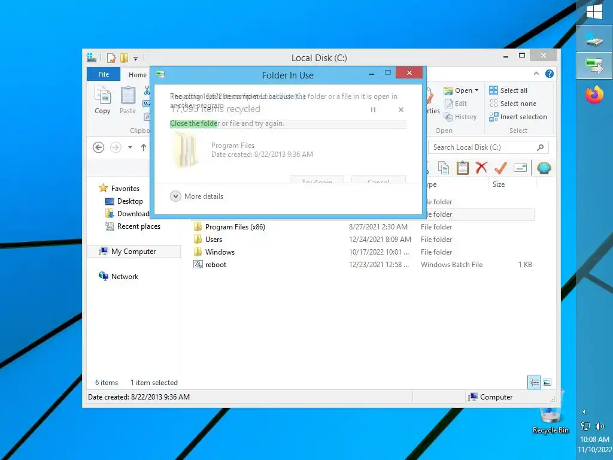Open Help via the blue question mark
Screen dimensions: 613x460
(550, 74)
